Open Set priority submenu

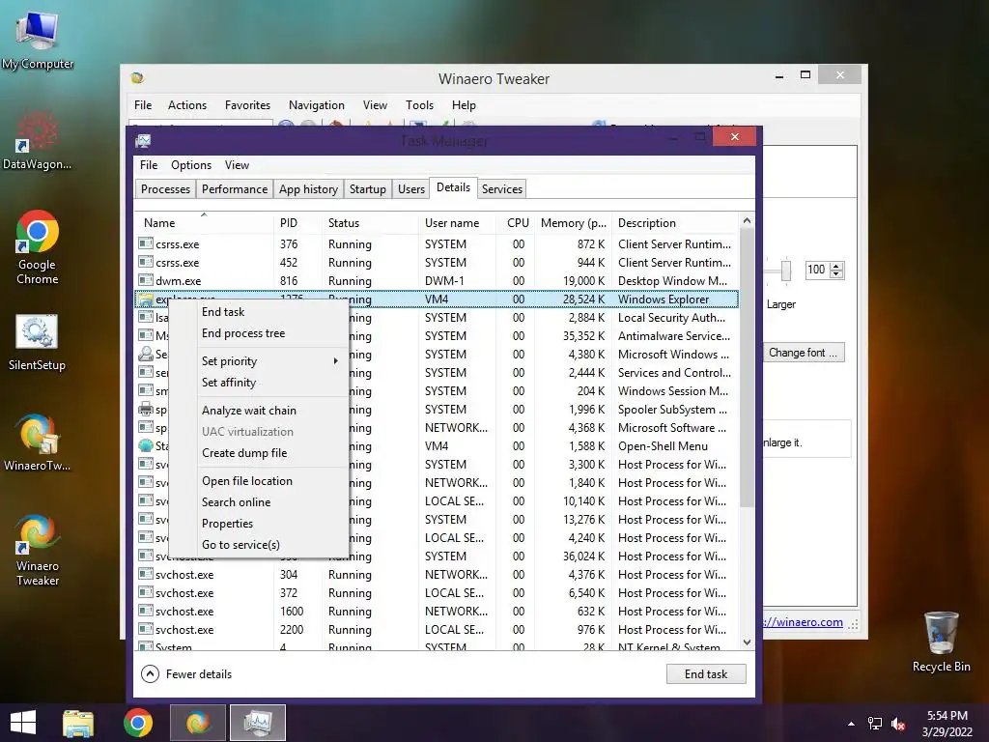click(270, 361)
